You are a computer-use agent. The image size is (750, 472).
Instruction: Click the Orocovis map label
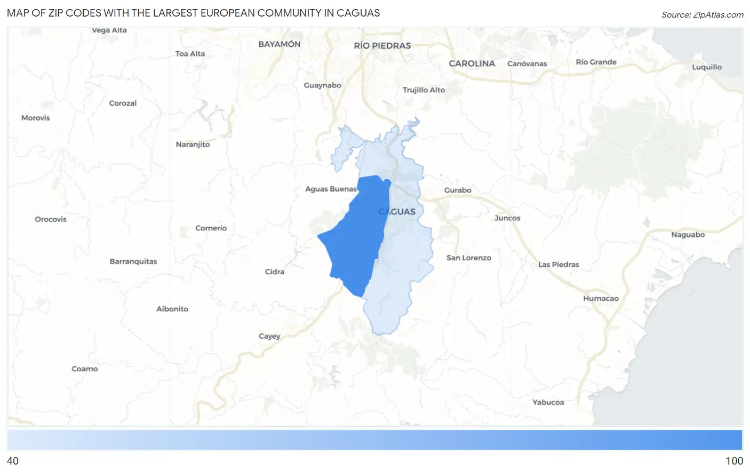pos(51,219)
